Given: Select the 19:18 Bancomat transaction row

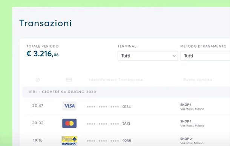Looking at the screenshot, I should pos(126,140).
